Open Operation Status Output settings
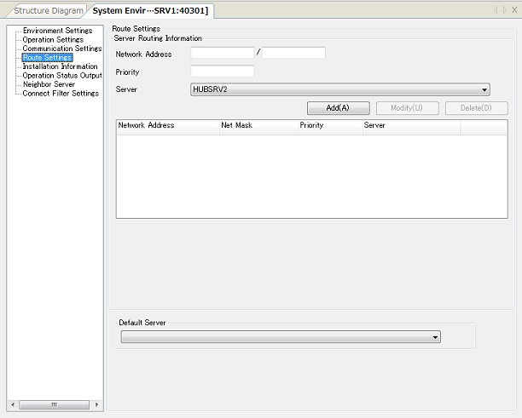This screenshot has height=418, width=522. click(61, 76)
